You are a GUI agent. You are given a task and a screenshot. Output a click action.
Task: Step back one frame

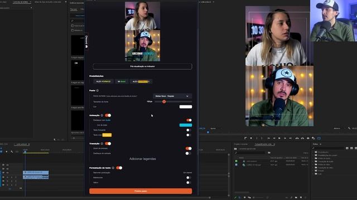tap(274, 138)
